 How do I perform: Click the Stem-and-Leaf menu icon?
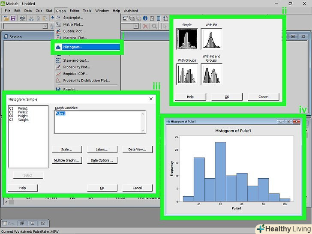[x=58, y=60]
